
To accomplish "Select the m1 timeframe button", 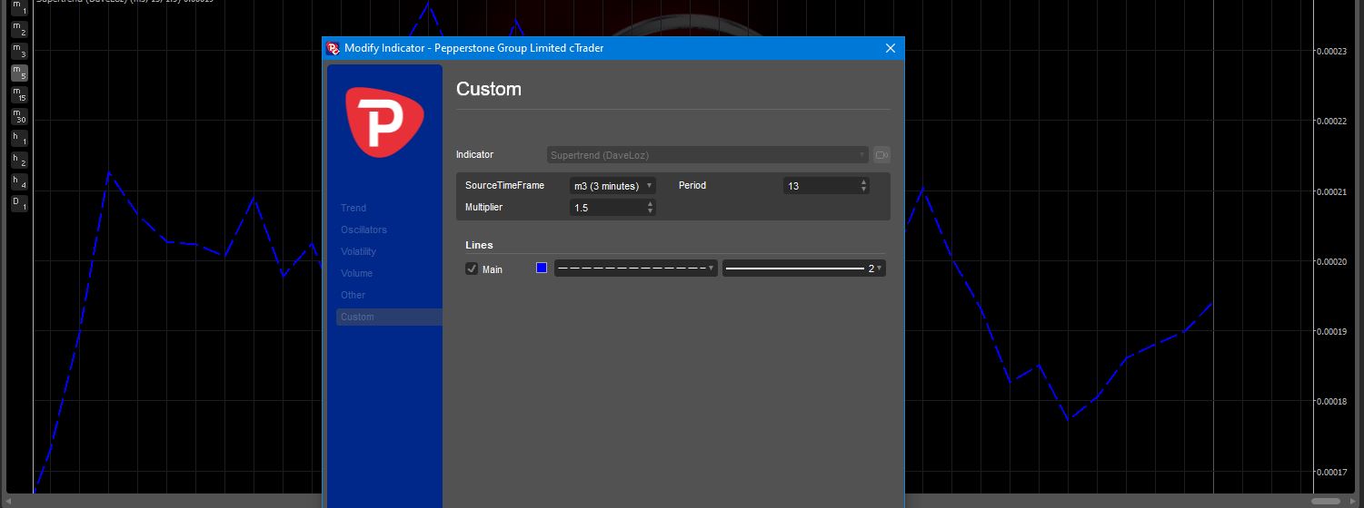I will coord(19,7).
